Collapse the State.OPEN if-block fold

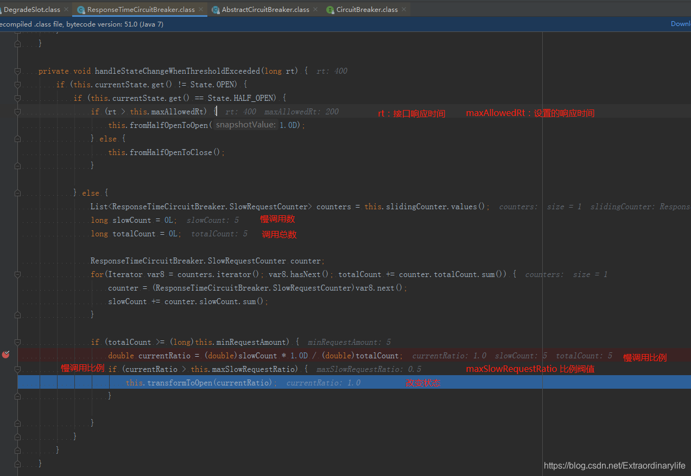(x=17, y=85)
